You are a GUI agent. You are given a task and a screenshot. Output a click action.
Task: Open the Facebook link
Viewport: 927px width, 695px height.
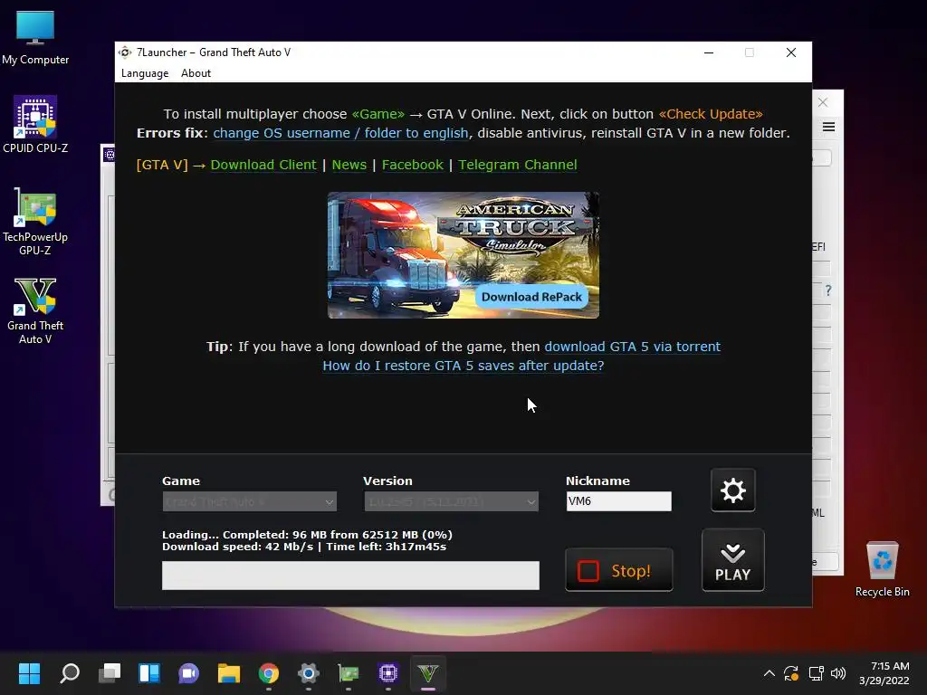[x=412, y=165]
